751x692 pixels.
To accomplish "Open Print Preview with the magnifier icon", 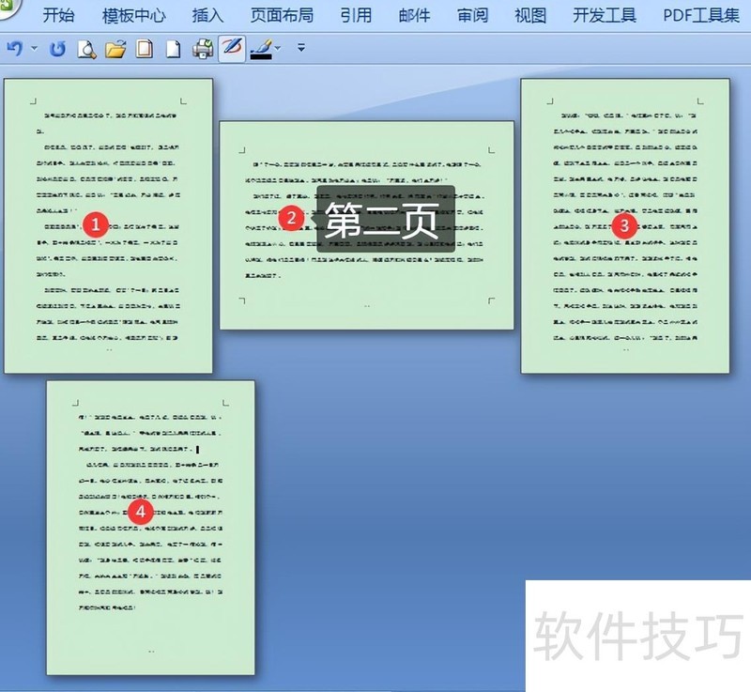I will point(85,49).
